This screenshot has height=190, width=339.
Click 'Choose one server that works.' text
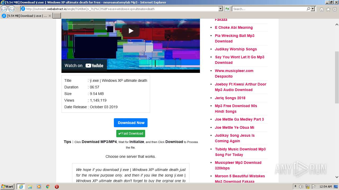[x=131, y=156]
